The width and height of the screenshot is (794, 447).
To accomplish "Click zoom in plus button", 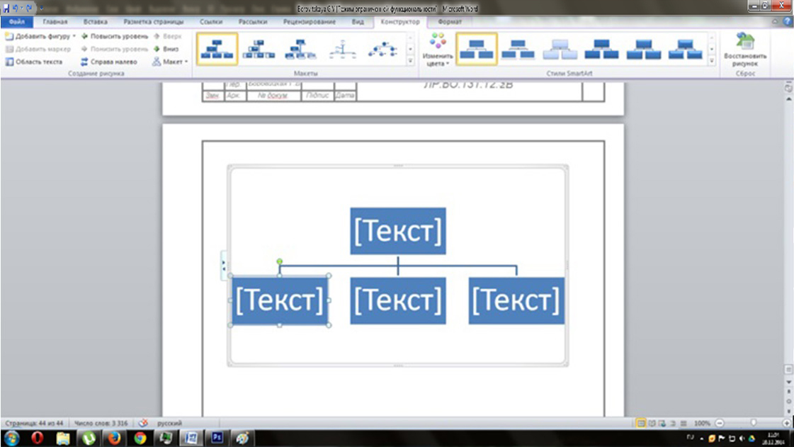I will tap(787, 423).
